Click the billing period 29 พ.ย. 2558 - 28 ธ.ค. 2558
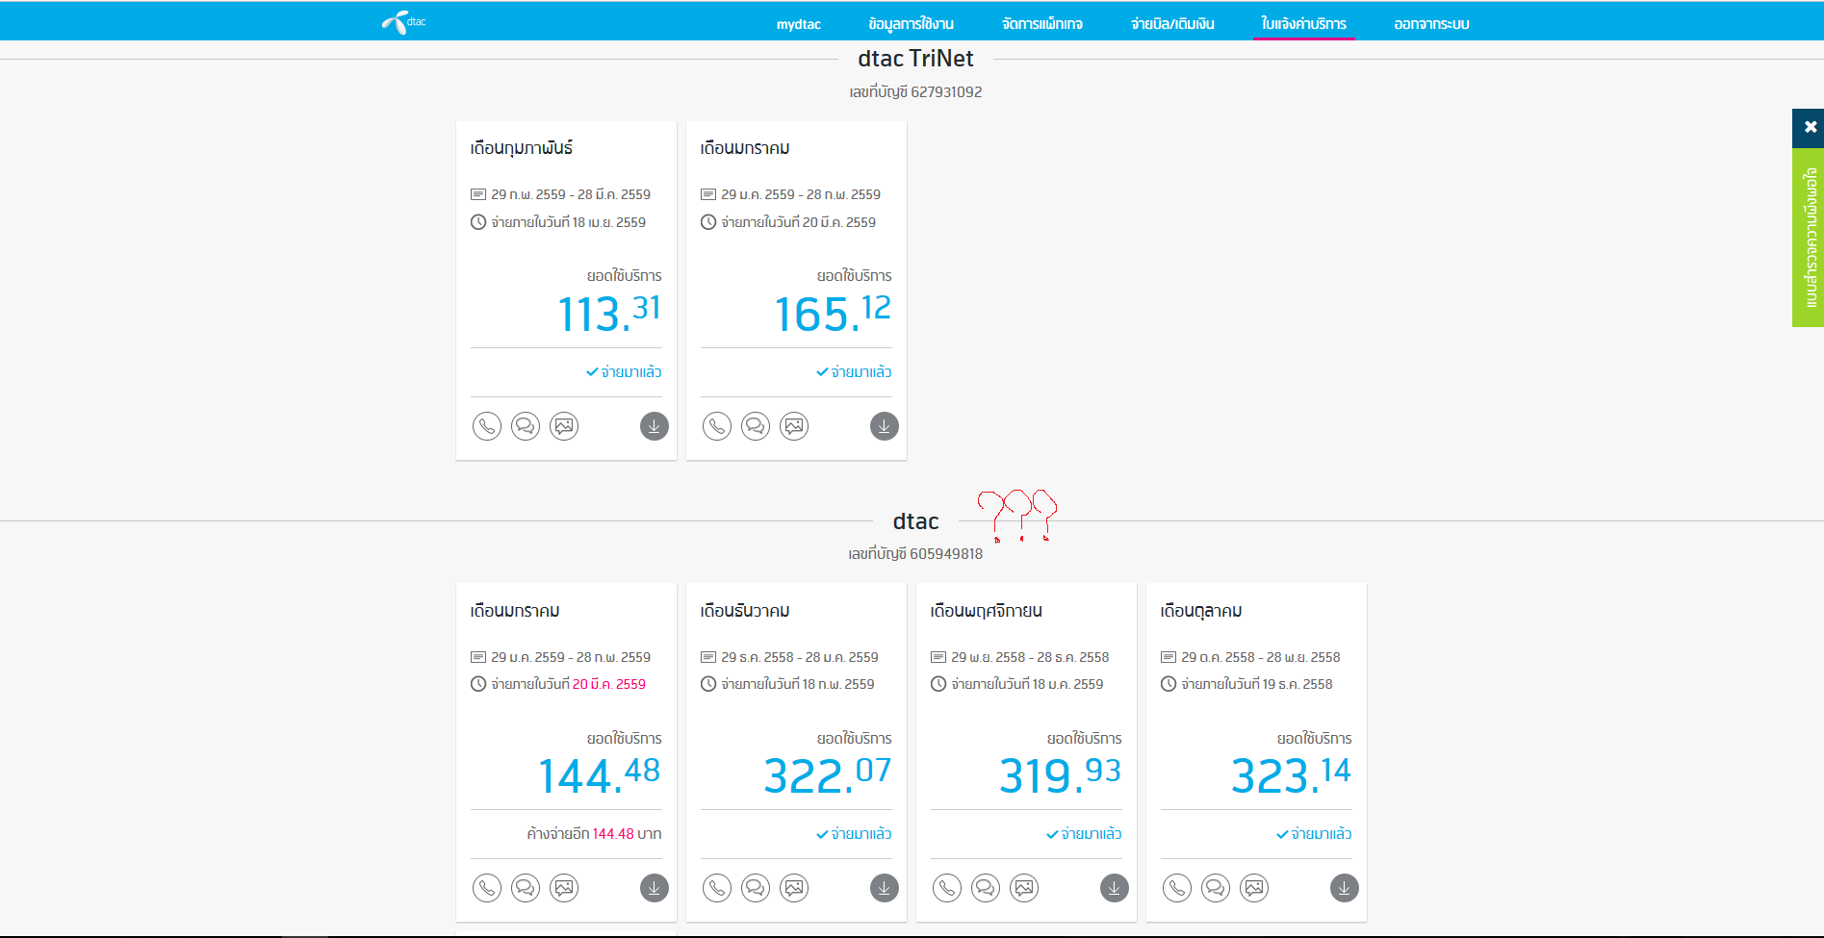The image size is (1824, 938). pyautogui.click(x=1030, y=657)
